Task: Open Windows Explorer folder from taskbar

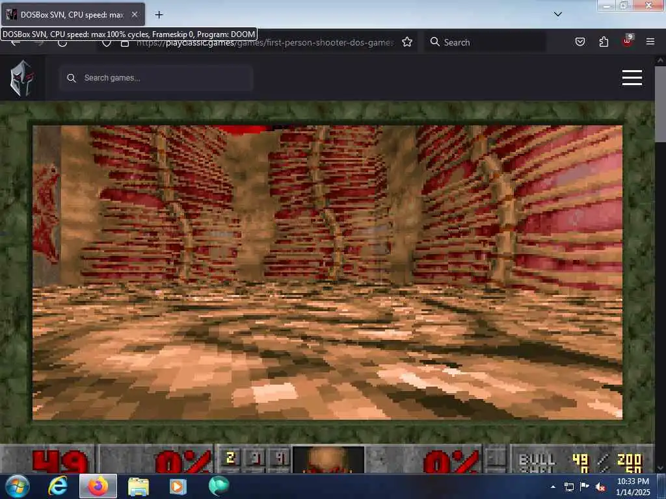Action: click(x=139, y=487)
